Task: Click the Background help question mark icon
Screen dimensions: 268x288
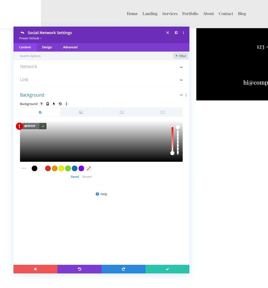Action: (x=41, y=104)
